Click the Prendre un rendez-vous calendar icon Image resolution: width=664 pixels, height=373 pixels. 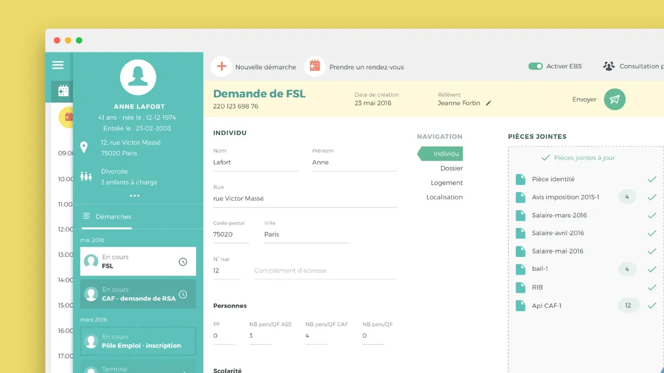point(315,66)
